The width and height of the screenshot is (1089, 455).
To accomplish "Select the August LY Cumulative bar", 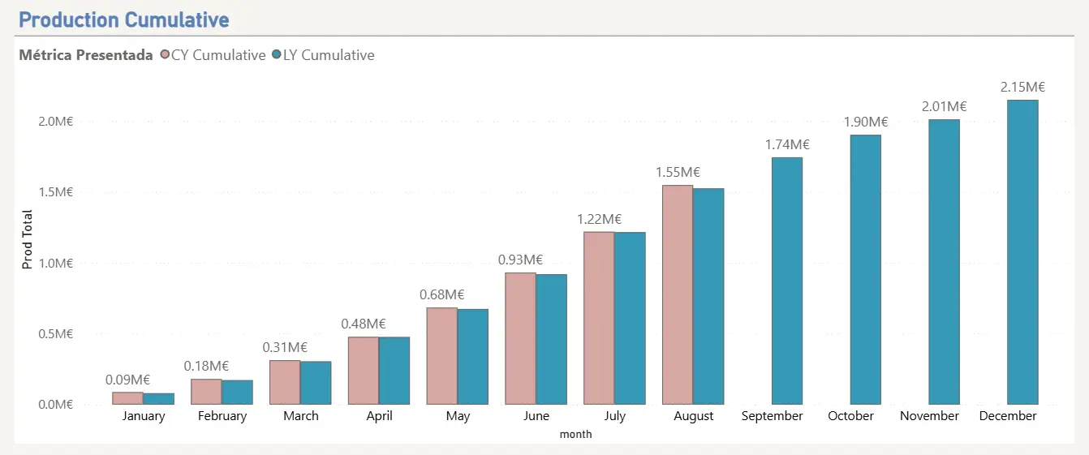I will tap(708, 296).
